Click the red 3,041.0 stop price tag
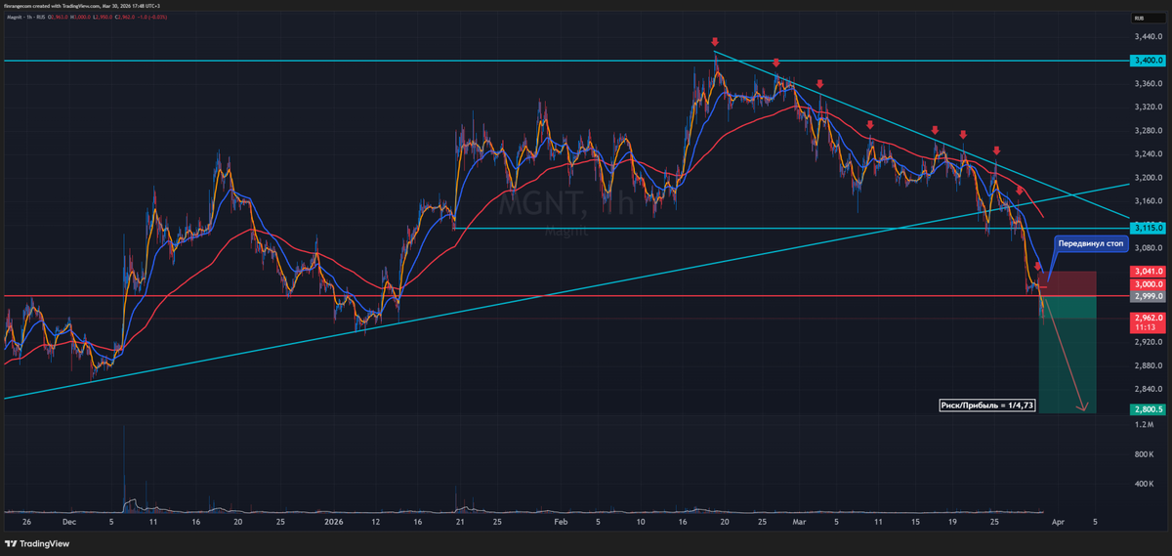The image size is (1172, 556). click(1146, 271)
